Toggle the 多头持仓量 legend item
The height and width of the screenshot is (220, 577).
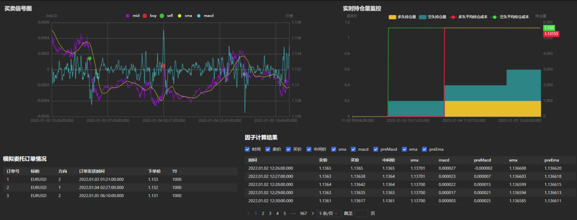coord(402,17)
